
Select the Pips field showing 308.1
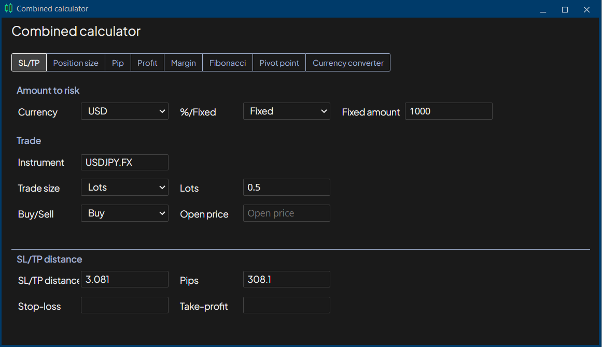pos(286,279)
